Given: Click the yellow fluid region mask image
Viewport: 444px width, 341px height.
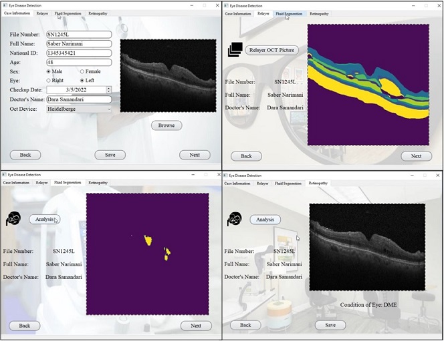Looking at the screenshot, I should [147, 254].
